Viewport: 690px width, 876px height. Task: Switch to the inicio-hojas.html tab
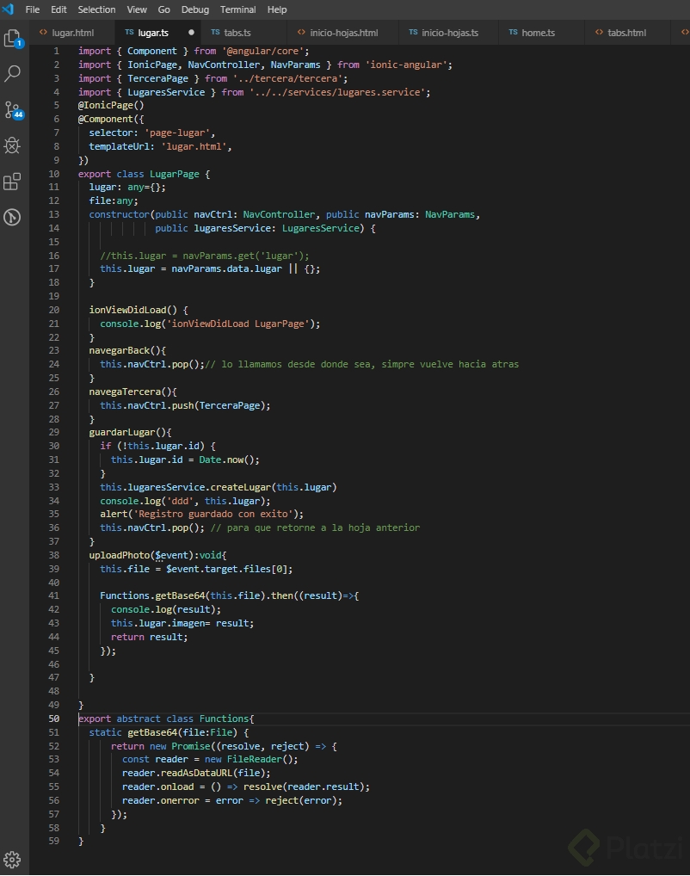click(343, 33)
